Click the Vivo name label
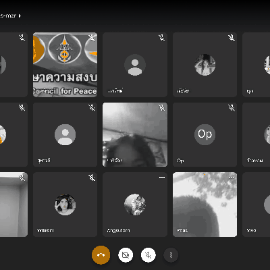 click(251, 230)
